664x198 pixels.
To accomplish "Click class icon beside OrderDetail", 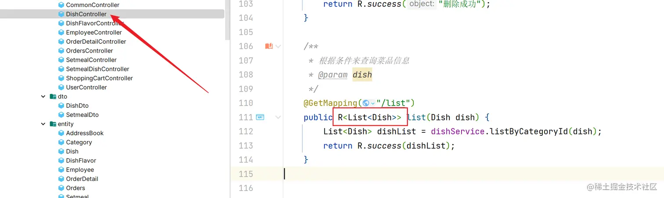I will [61, 179].
